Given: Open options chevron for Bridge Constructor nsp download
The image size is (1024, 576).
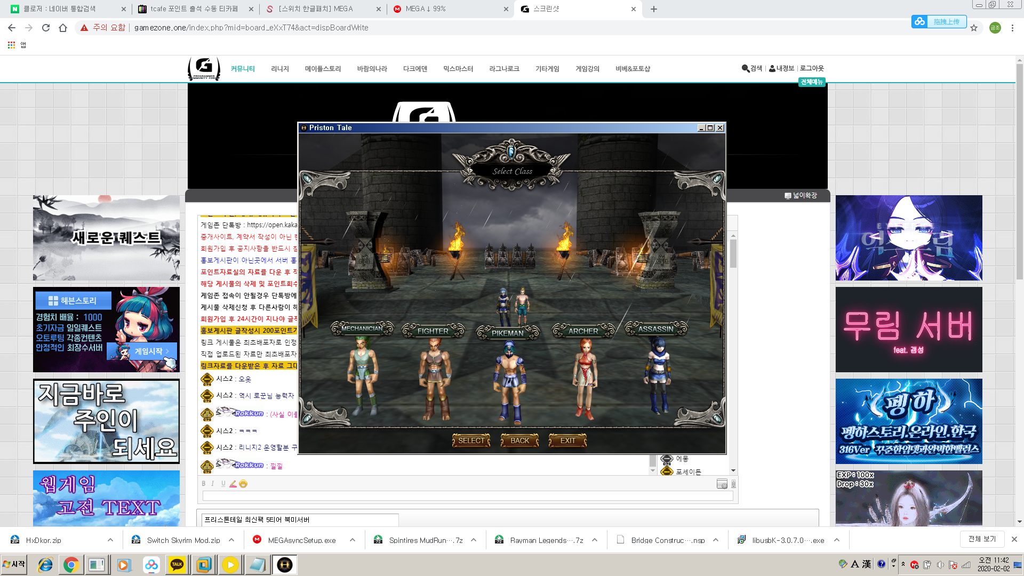Looking at the screenshot, I should [716, 540].
